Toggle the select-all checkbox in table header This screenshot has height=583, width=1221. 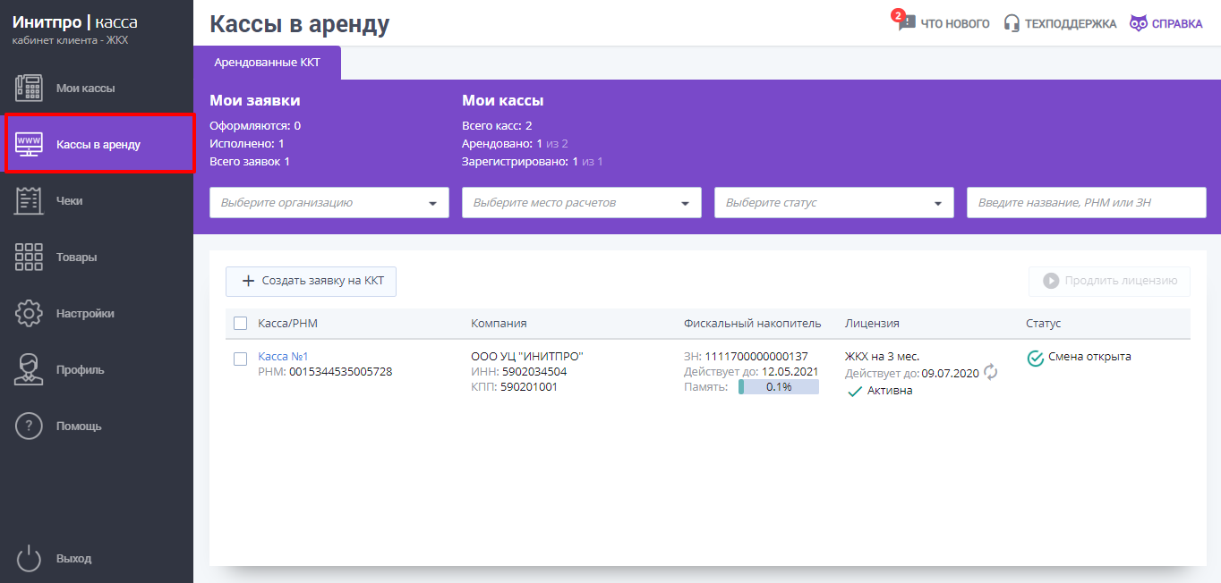tap(240, 324)
